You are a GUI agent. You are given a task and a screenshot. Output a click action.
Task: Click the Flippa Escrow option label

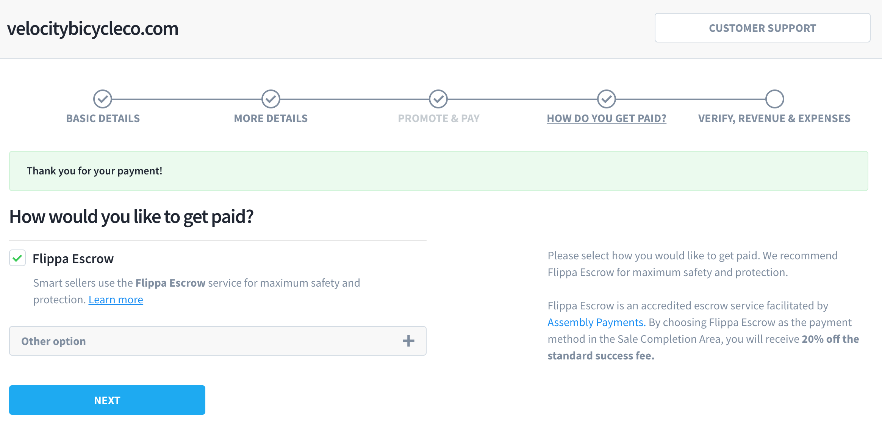73,259
